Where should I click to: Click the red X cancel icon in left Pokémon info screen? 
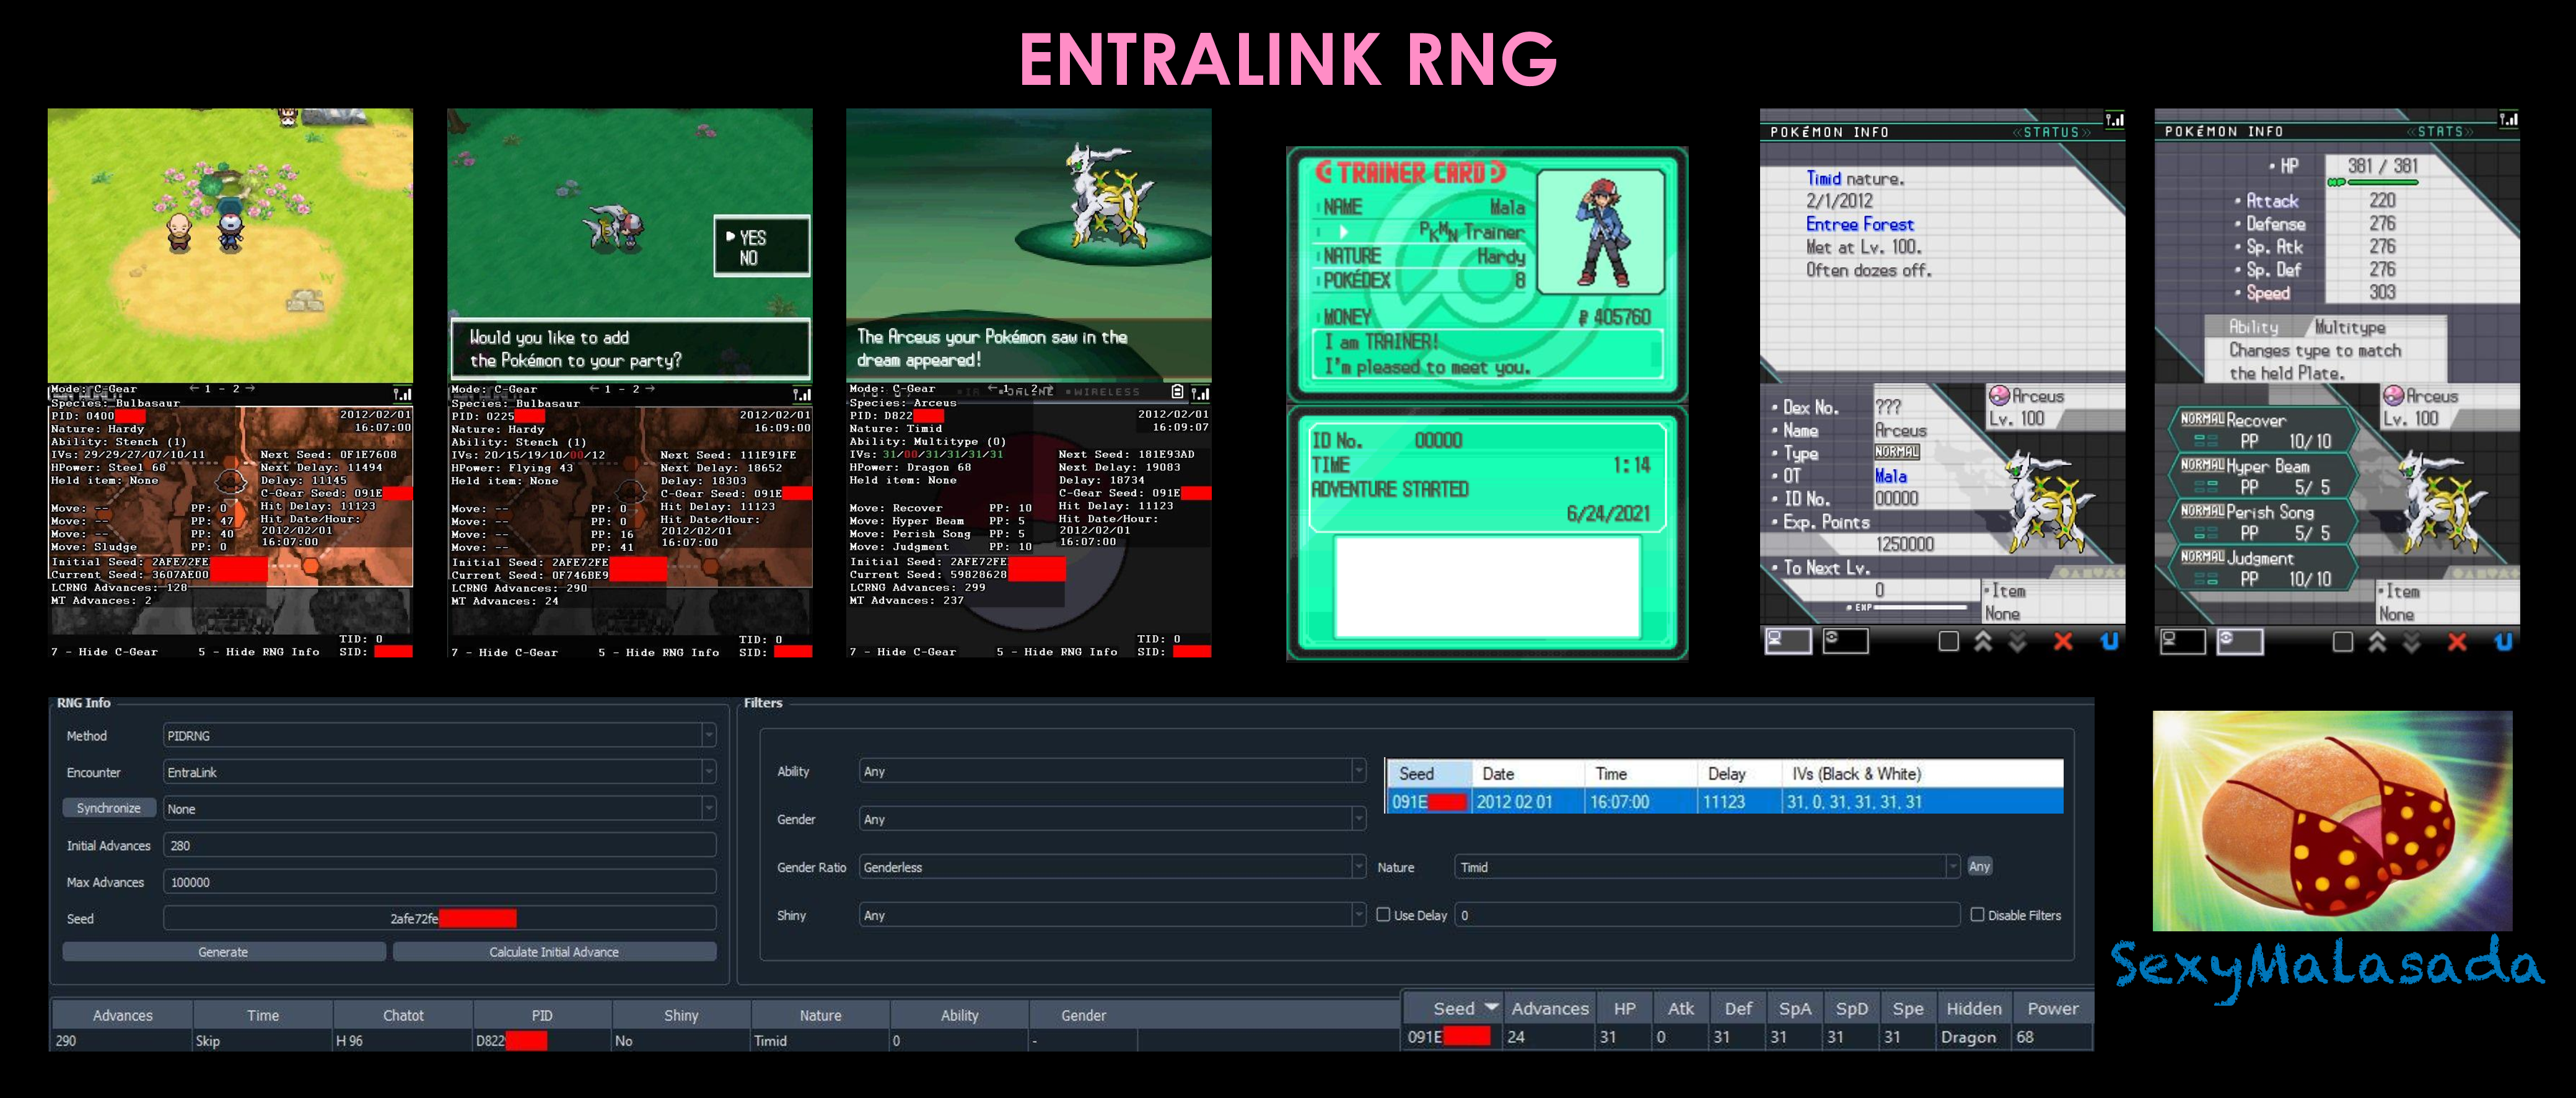pyautogui.click(x=2062, y=642)
